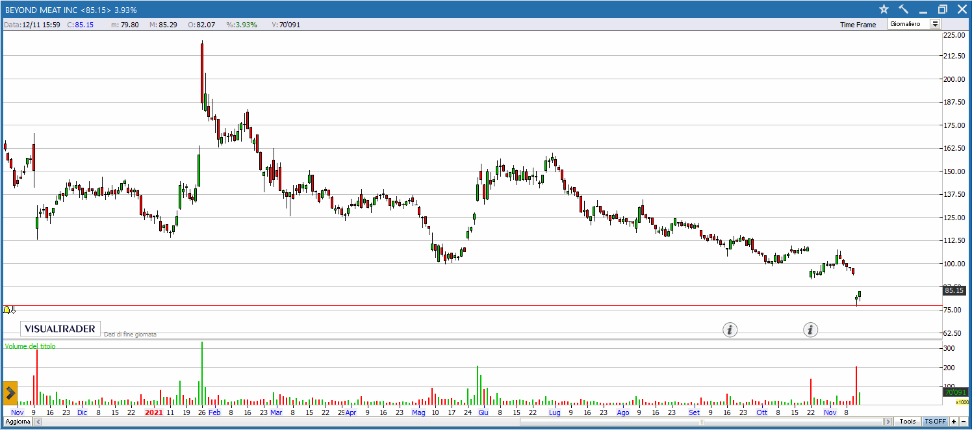The height and width of the screenshot is (430, 972).
Task: Click the 85.15 current price tag on axis
Action: (954, 290)
